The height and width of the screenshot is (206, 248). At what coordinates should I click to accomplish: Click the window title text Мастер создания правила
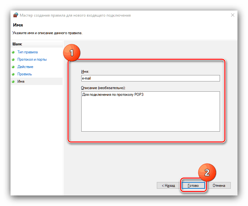tap(75, 15)
